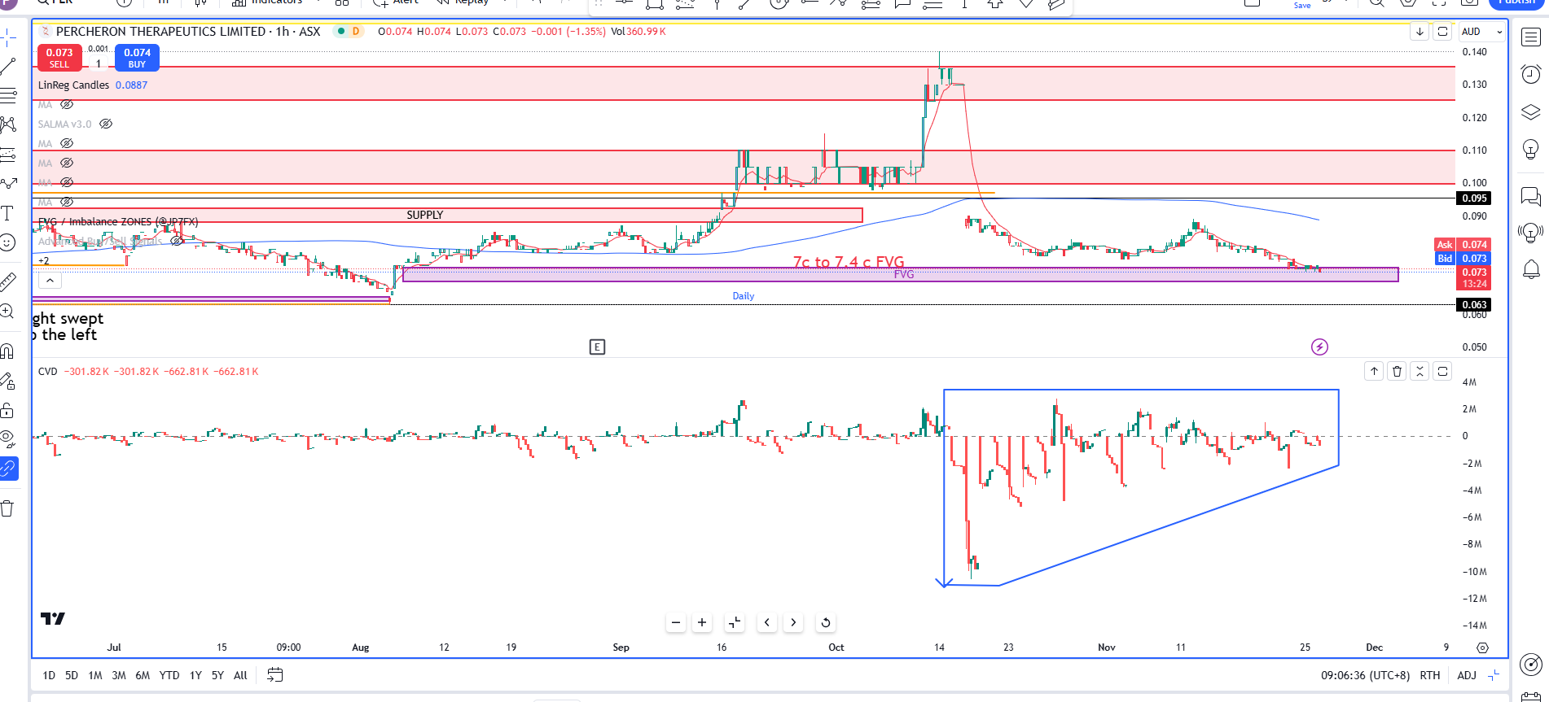This screenshot has width=1549, height=702.
Task: Toggle stay in drawing mode pencil-lock
Action: (x=7, y=381)
